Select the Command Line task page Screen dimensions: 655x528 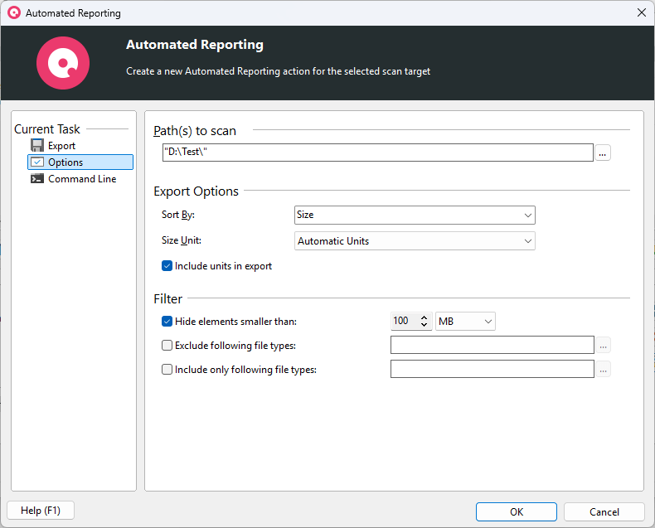click(81, 179)
